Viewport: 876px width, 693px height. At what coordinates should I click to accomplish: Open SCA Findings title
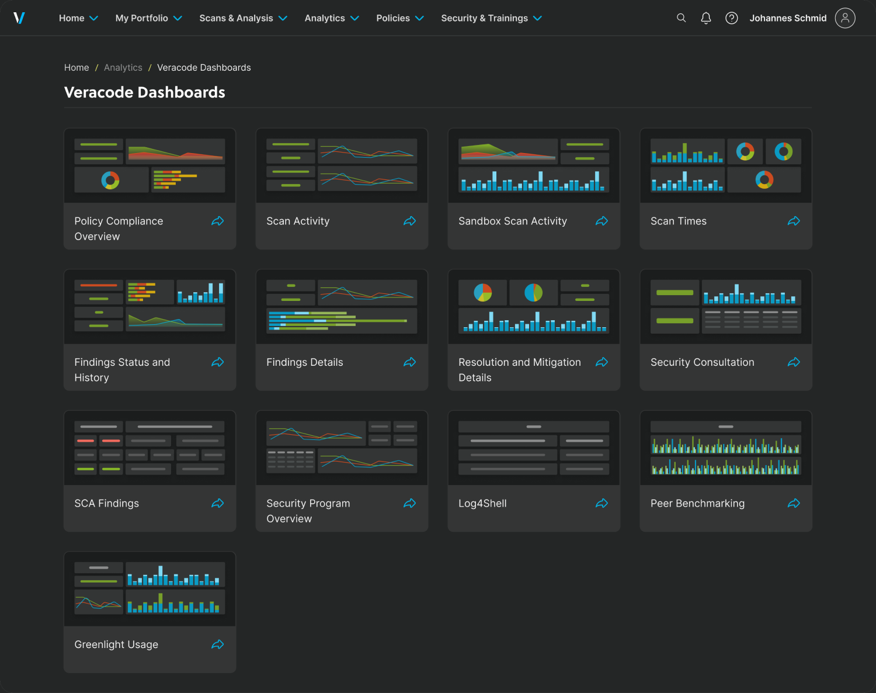(x=107, y=503)
